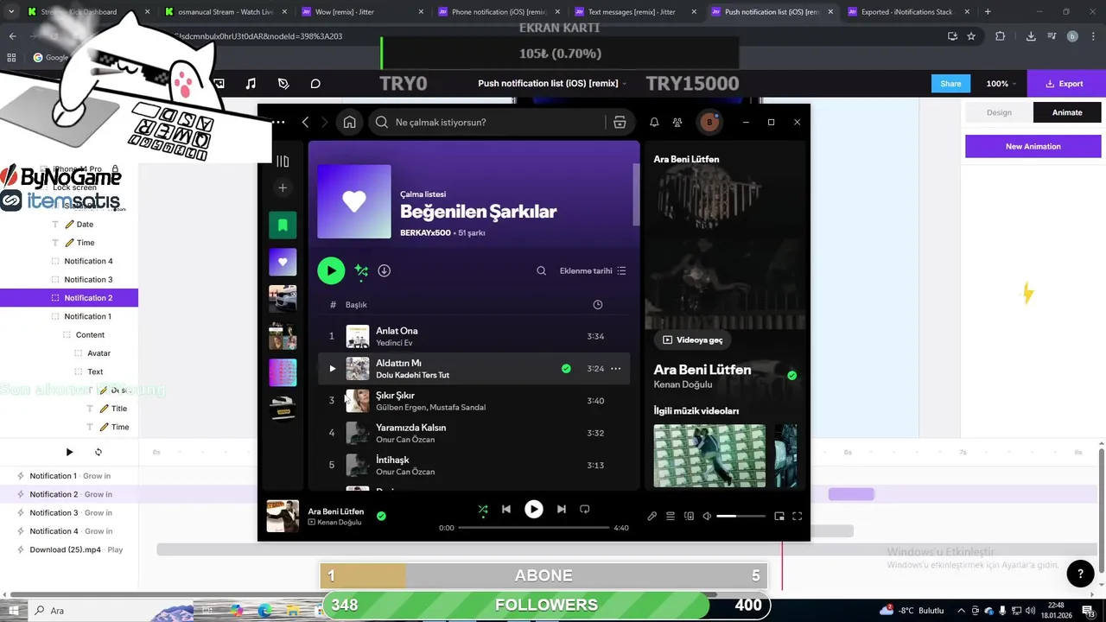The width and height of the screenshot is (1106, 622).
Task: Expand Notification 1 Grow in timeline row
Action: tap(69, 476)
